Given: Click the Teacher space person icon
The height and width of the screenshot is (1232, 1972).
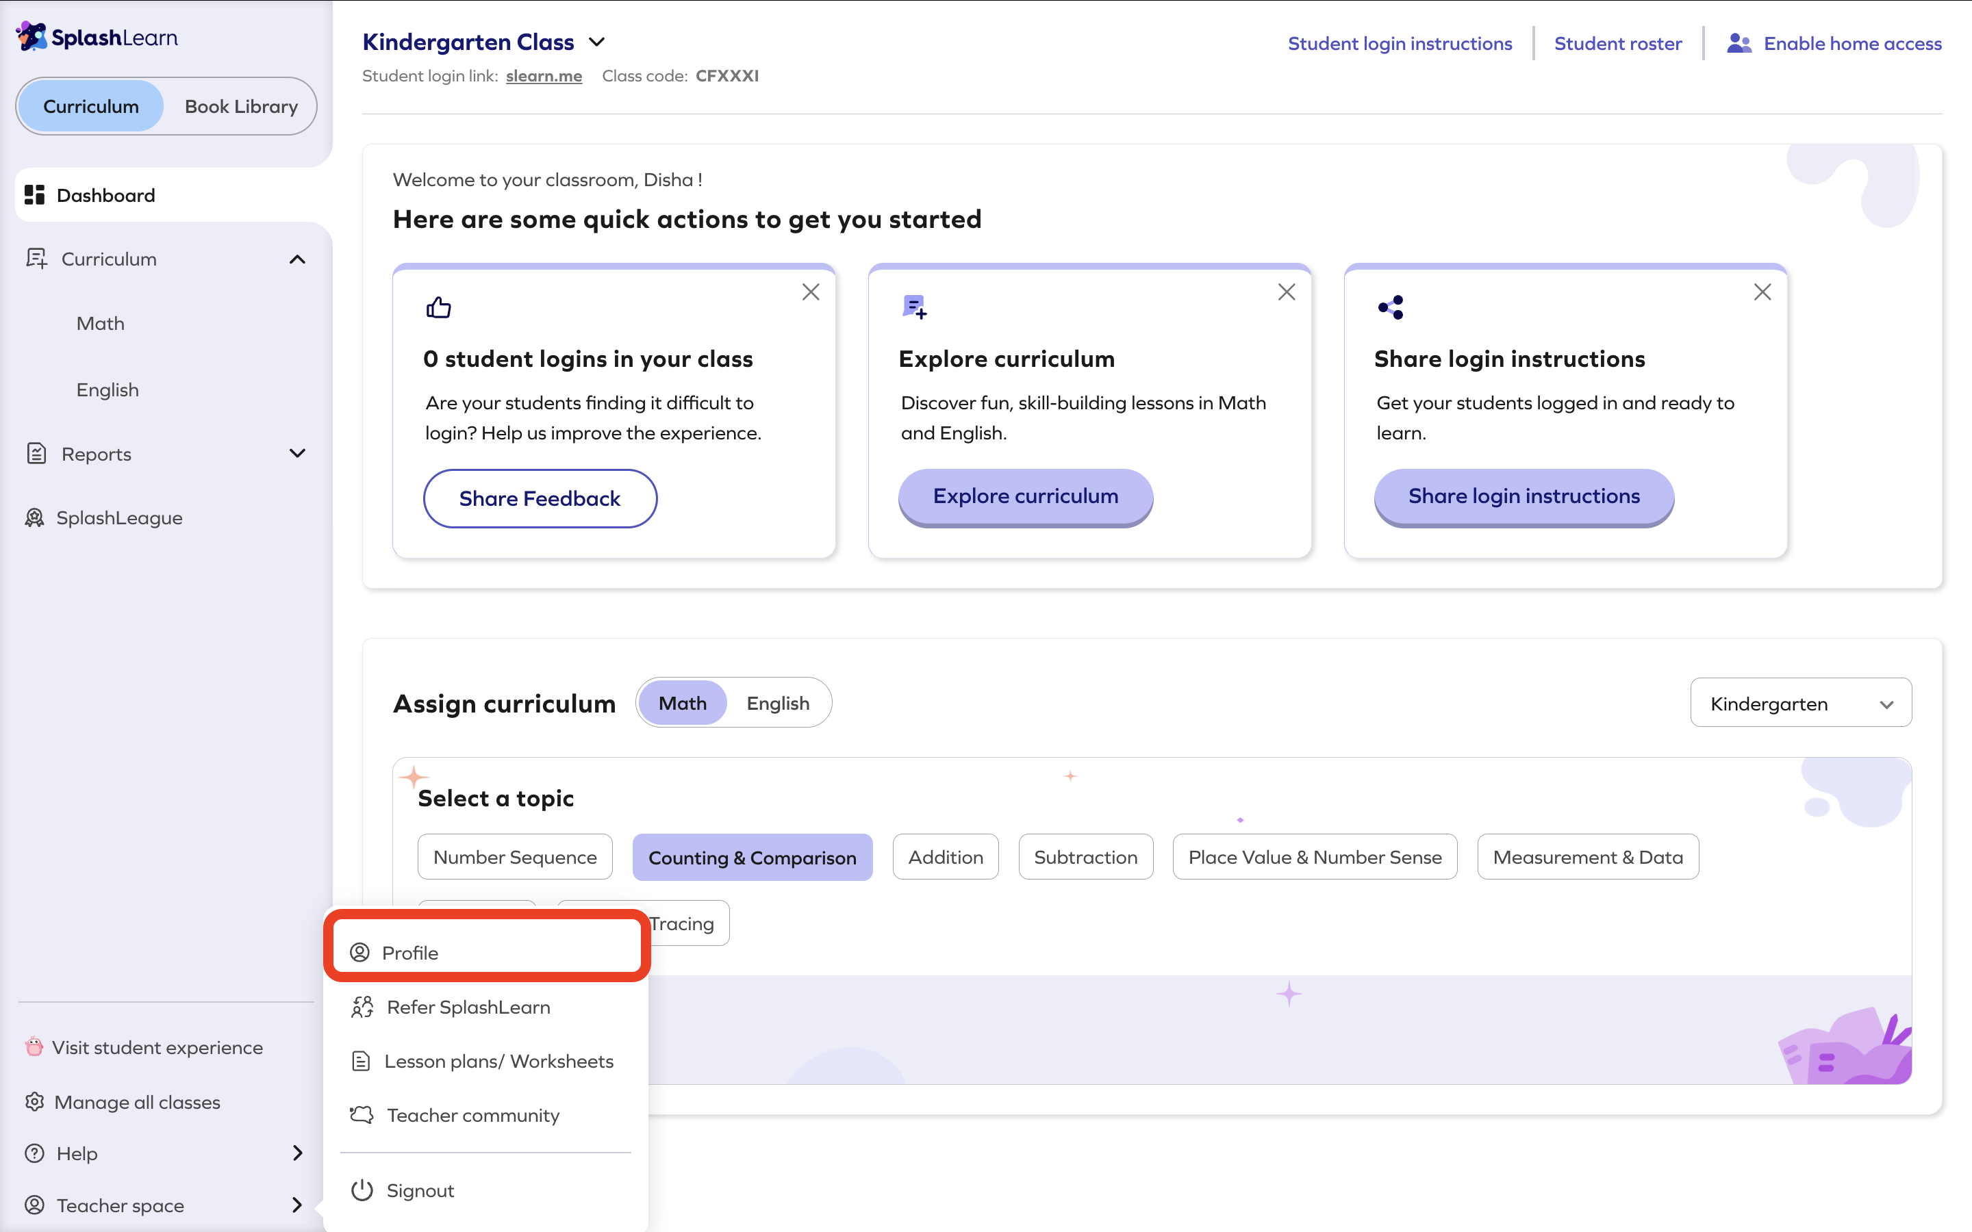Looking at the screenshot, I should (x=34, y=1205).
